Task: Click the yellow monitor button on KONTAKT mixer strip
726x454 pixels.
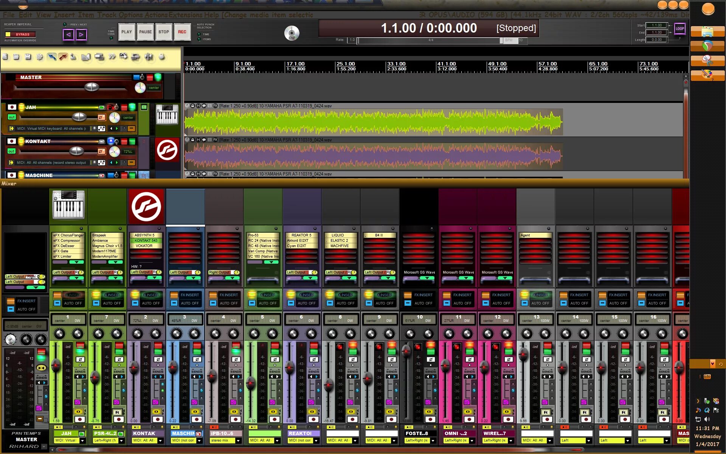Action: point(156,412)
